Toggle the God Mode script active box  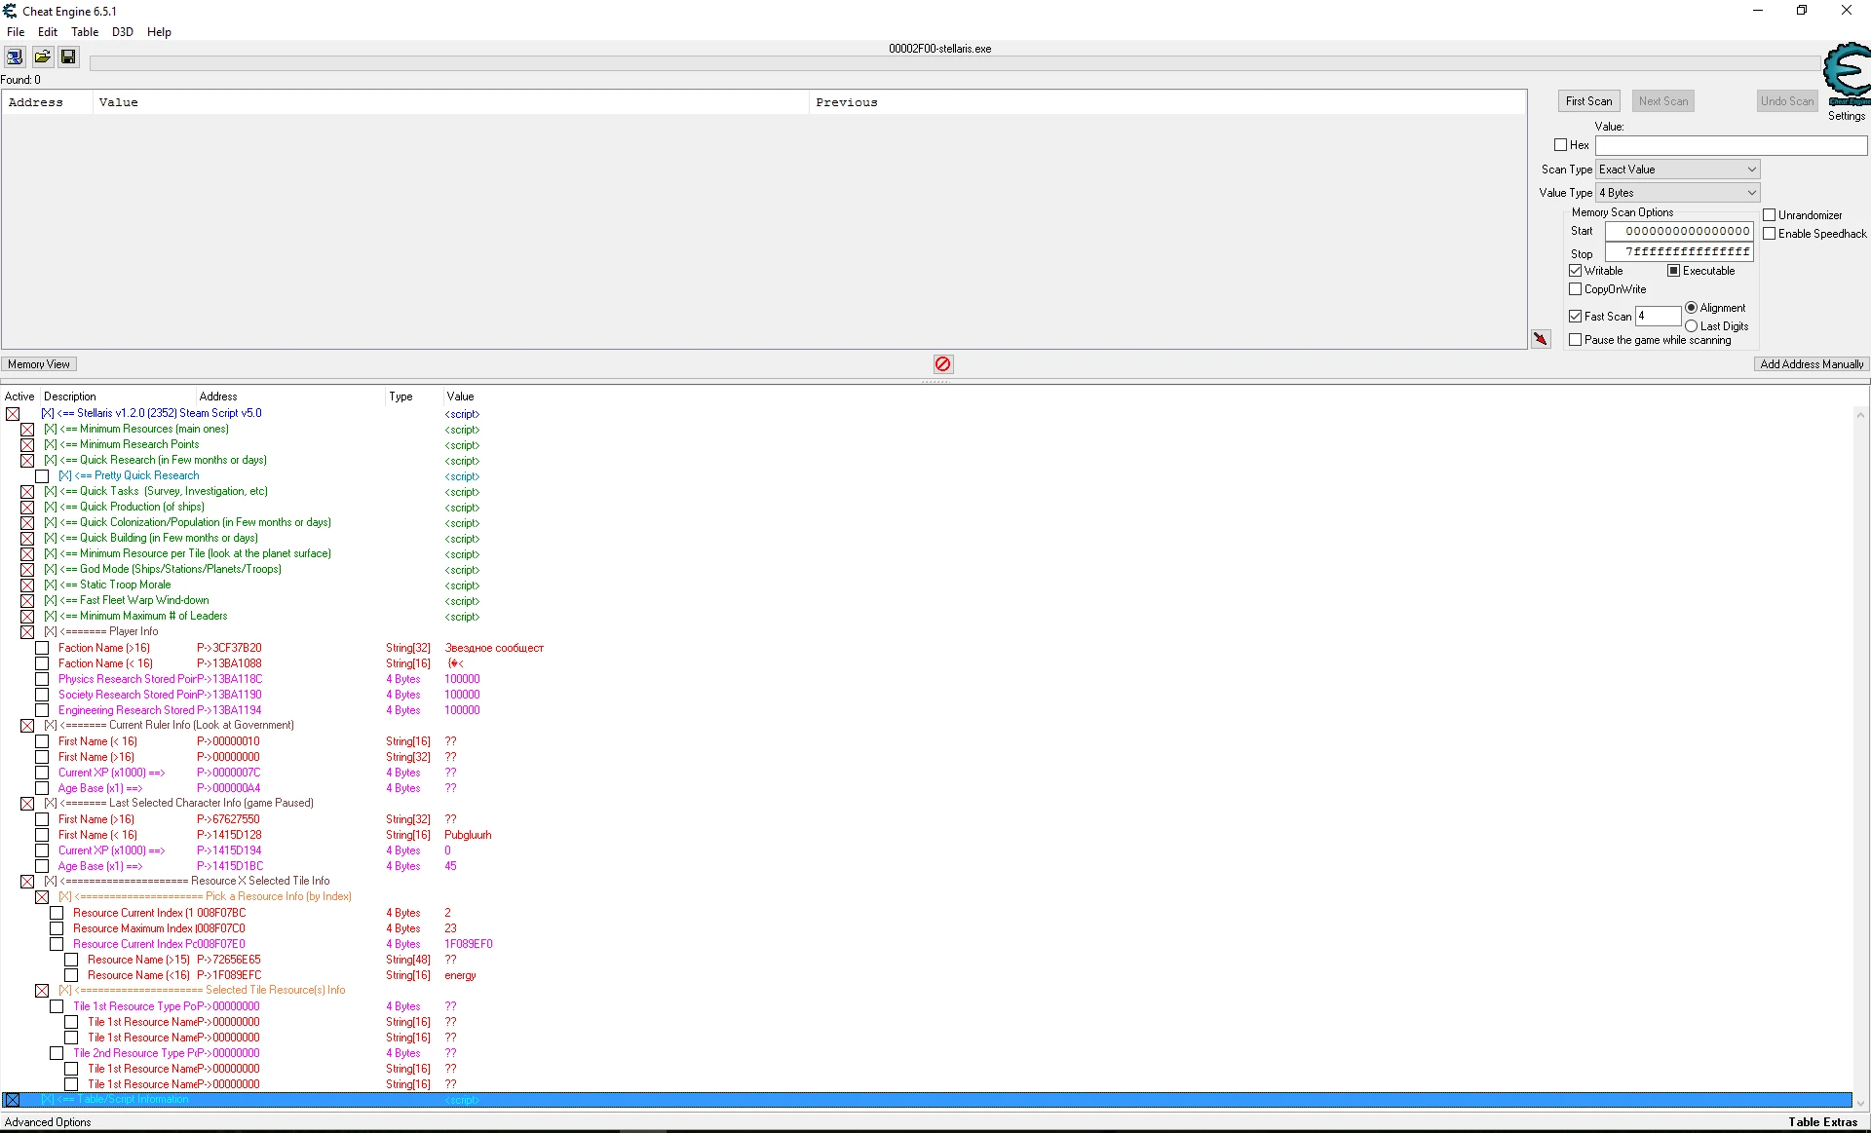27,570
